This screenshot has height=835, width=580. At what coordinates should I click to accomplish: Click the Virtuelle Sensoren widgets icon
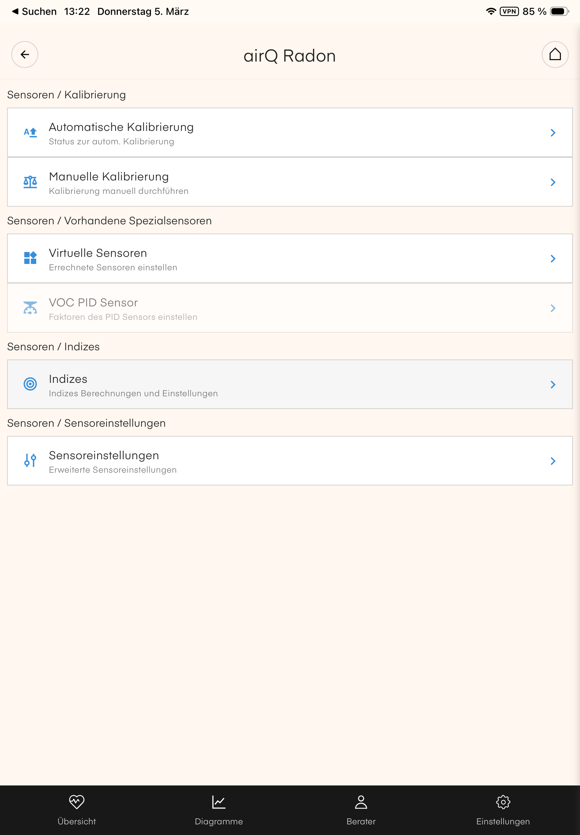(30, 259)
